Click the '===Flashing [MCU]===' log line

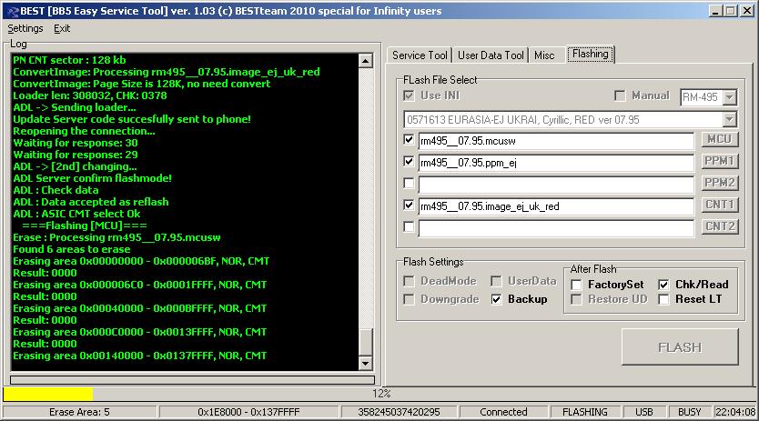(x=85, y=226)
